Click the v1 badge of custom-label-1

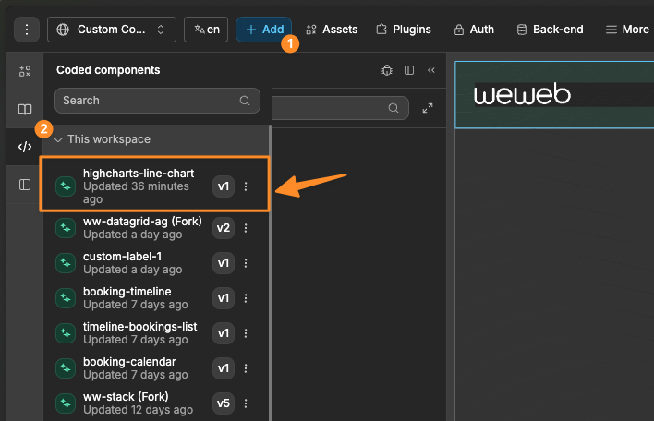pos(224,263)
